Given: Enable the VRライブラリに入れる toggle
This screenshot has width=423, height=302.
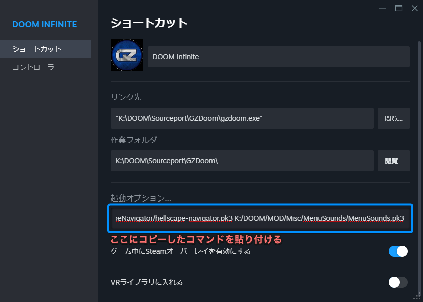Looking at the screenshot, I should 398,282.
